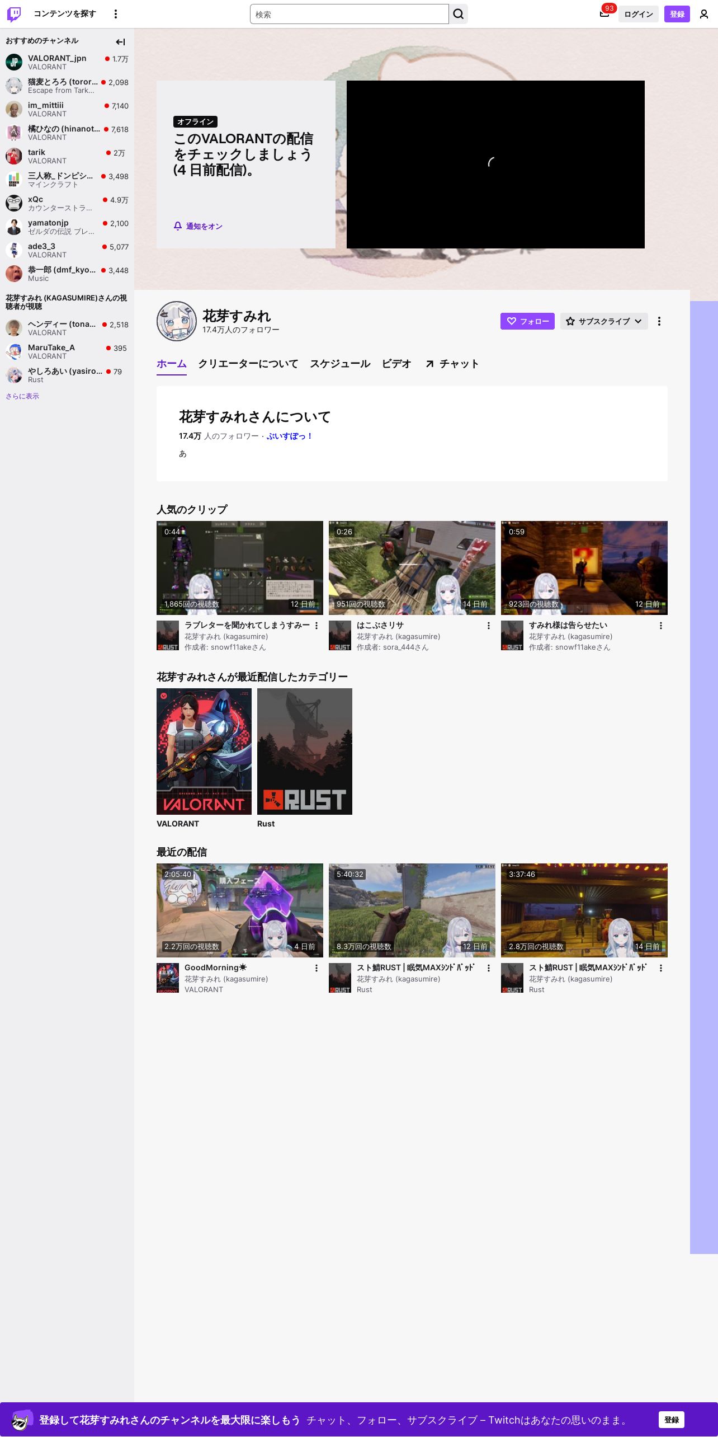The image size is (718, 1437).
Task: Collapse the recommended channels sidebar
Action: coord(120,42)
